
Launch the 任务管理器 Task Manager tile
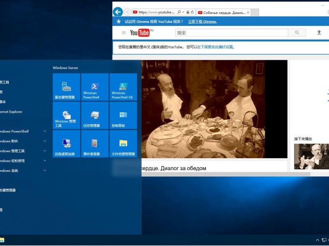point(95,115)
